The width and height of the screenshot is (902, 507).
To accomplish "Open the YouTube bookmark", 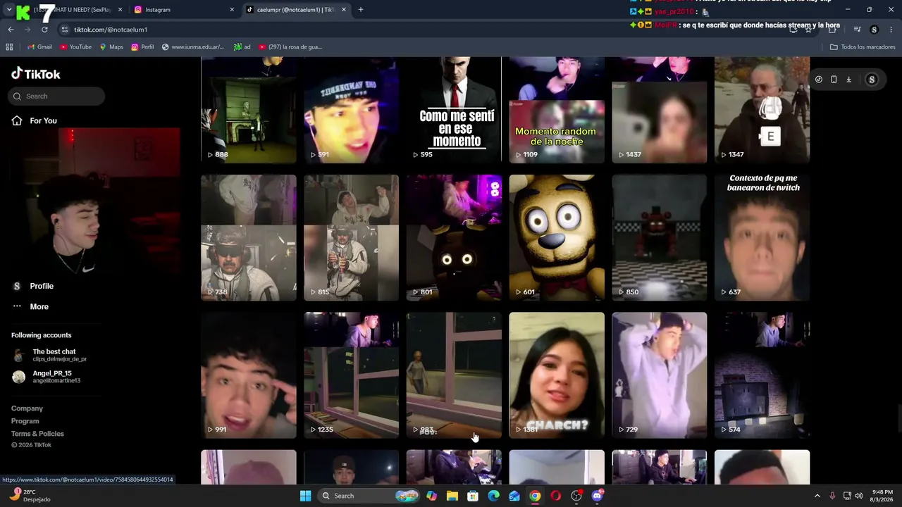I will point(75,47).
